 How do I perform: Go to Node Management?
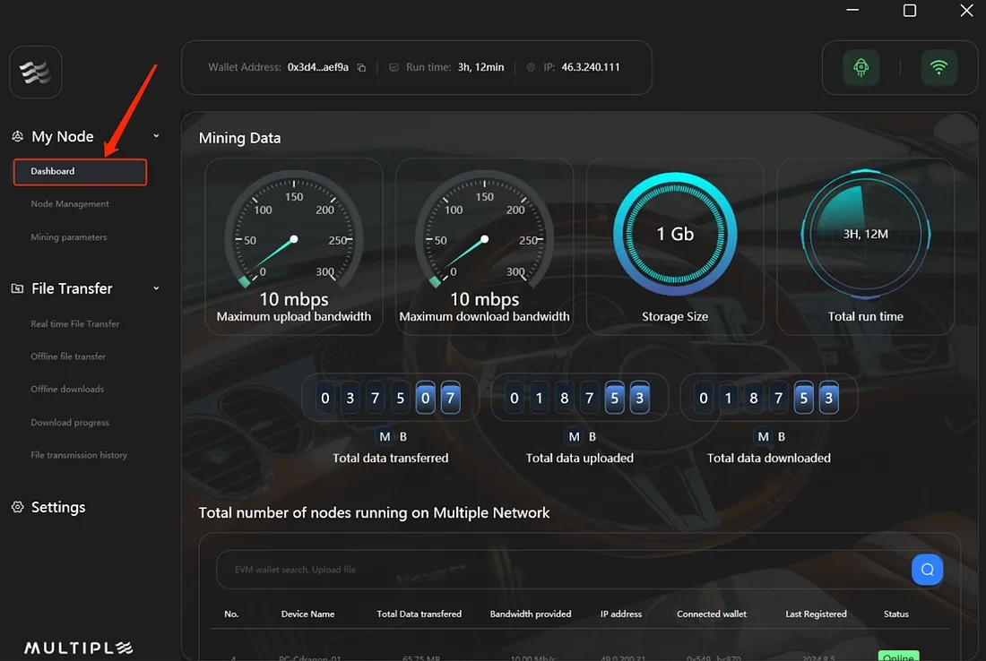coord(70,204)
